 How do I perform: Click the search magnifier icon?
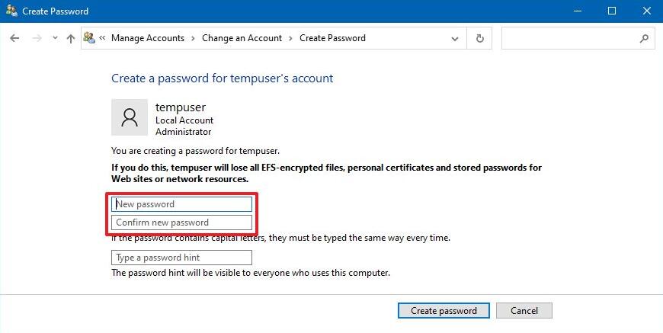click(x=644, y=38)
